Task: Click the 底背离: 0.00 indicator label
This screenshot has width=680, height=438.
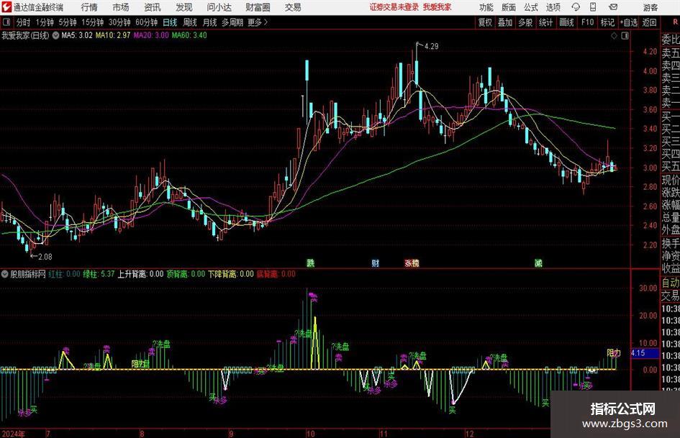Action: (276, 274)
